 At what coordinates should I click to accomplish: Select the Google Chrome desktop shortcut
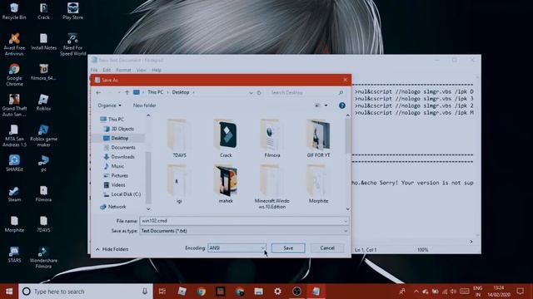pos(14,75)
